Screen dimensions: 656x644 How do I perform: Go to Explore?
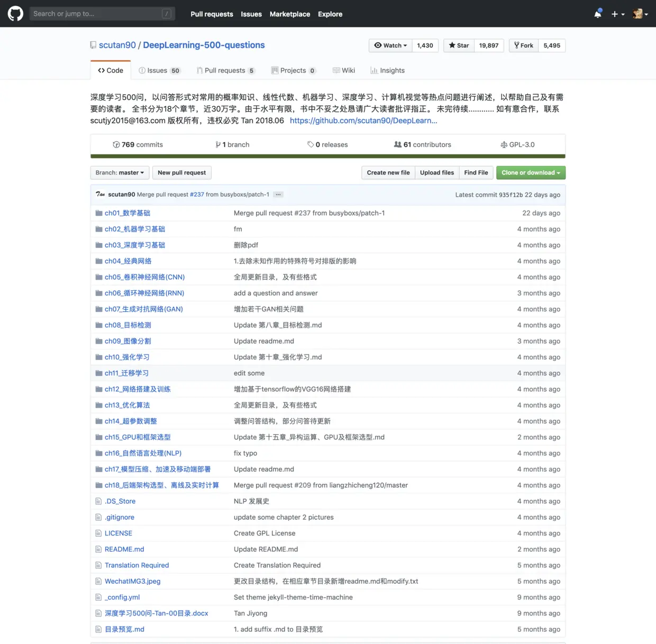(x=330, y=14)
